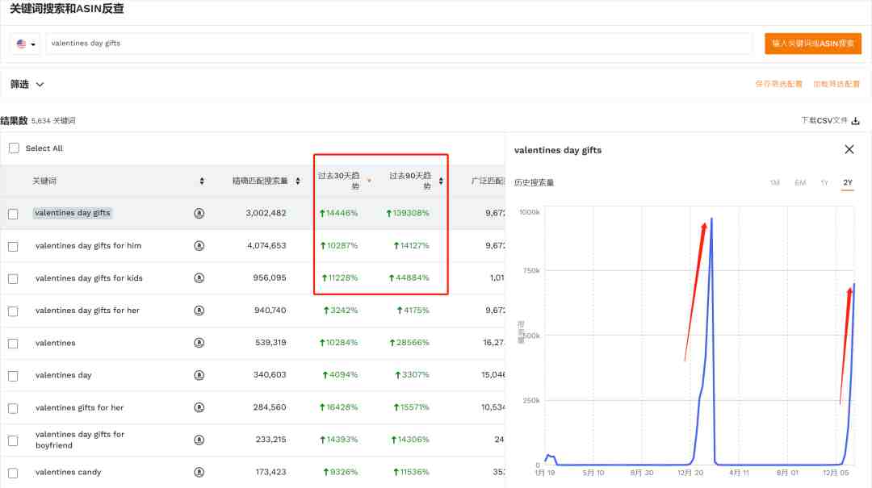This screenshot has height=488, width=872.
Task: Open Amazon icon for valentines candy
Action: [199, 472]
